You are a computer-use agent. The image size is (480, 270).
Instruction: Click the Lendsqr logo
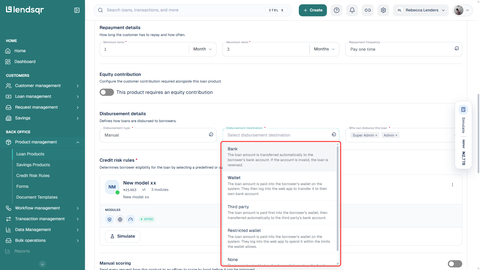click(x=25, y=10)
